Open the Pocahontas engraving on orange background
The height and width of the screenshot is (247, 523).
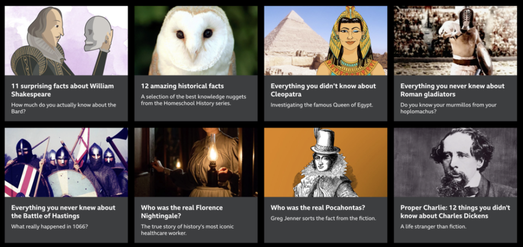click(325, 162)
